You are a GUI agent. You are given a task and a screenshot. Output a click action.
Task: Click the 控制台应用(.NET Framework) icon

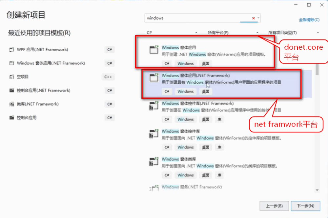click(12, 91)
